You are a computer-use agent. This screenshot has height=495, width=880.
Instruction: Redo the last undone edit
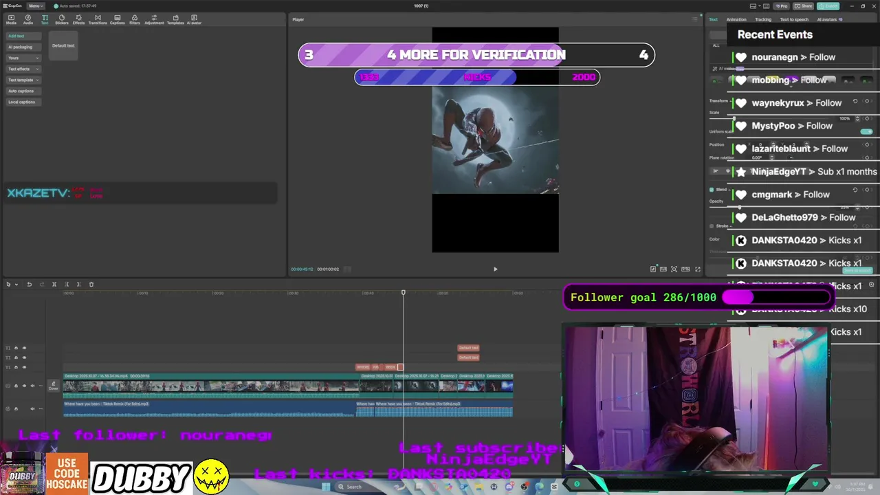[x=42, y=284]
